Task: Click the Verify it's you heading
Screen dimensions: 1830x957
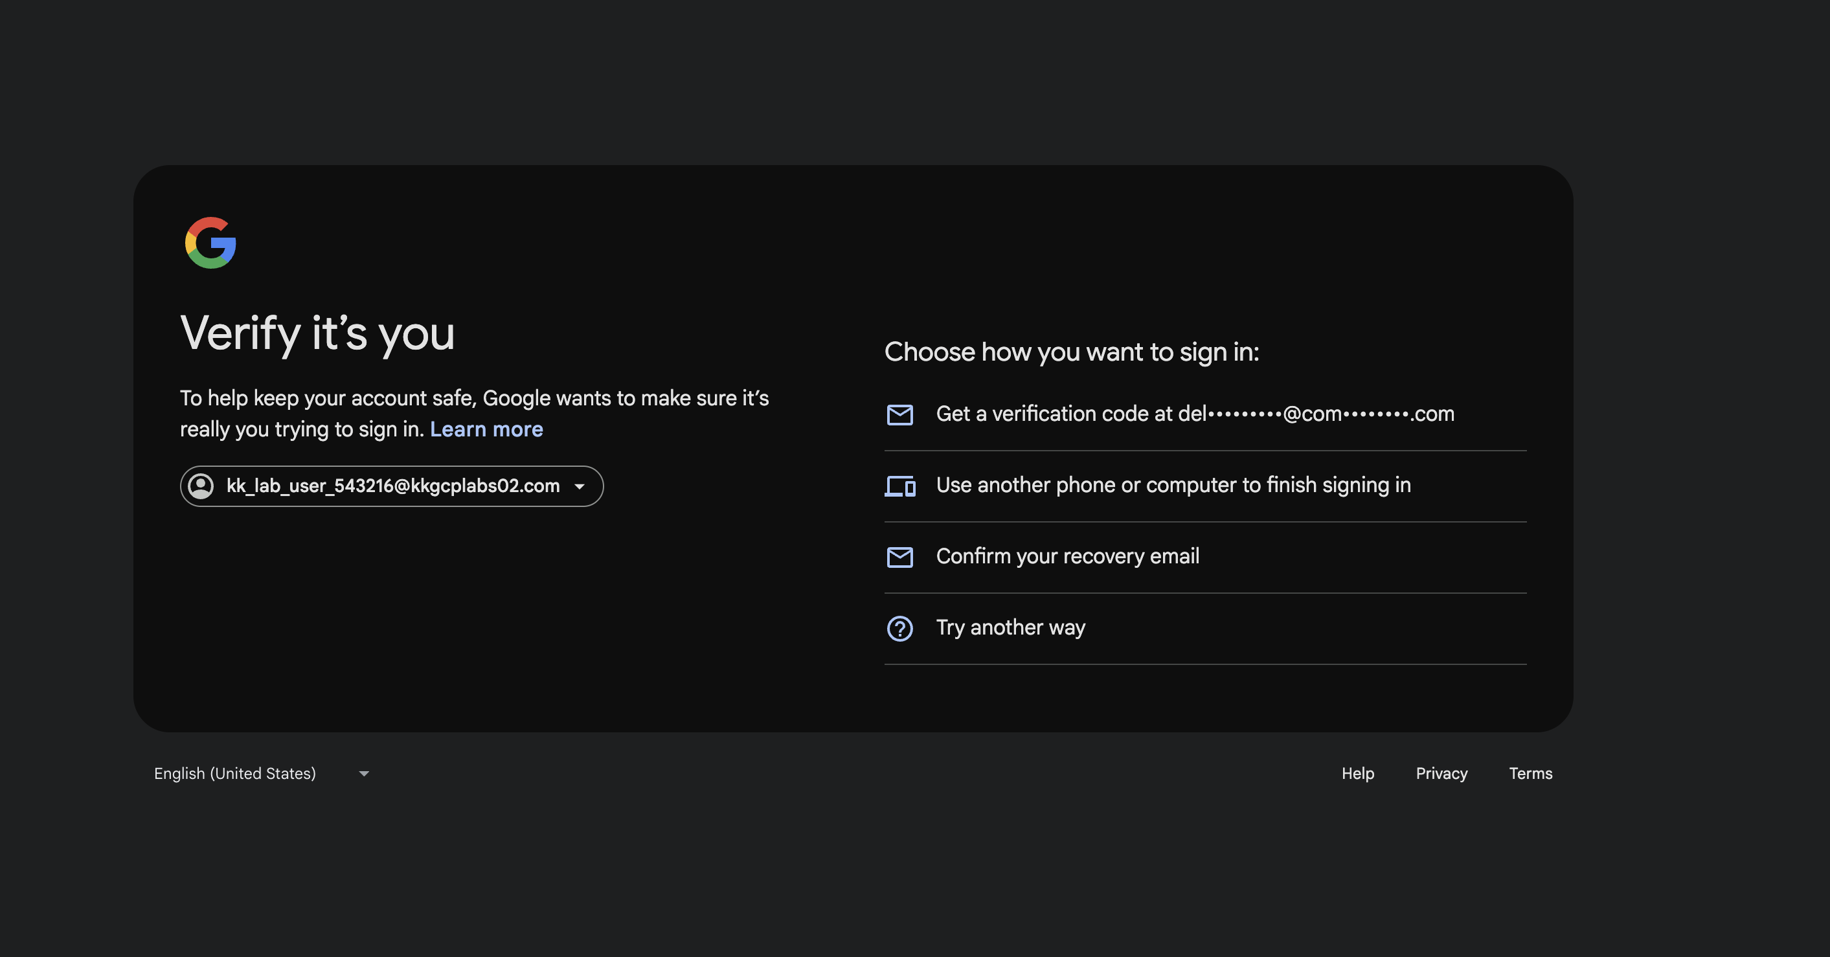Action: pyautogui.click(x=317, y=333)
